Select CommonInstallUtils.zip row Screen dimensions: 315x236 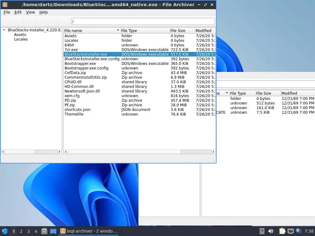[x=140, y=77]
